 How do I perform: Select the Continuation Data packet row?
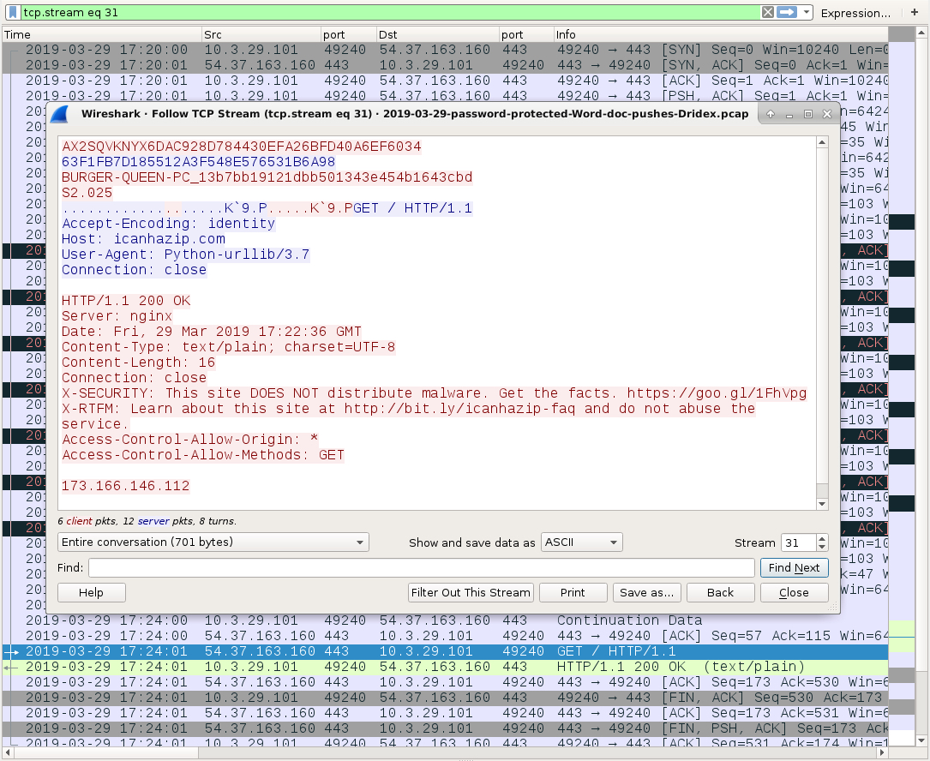(445, 620)
